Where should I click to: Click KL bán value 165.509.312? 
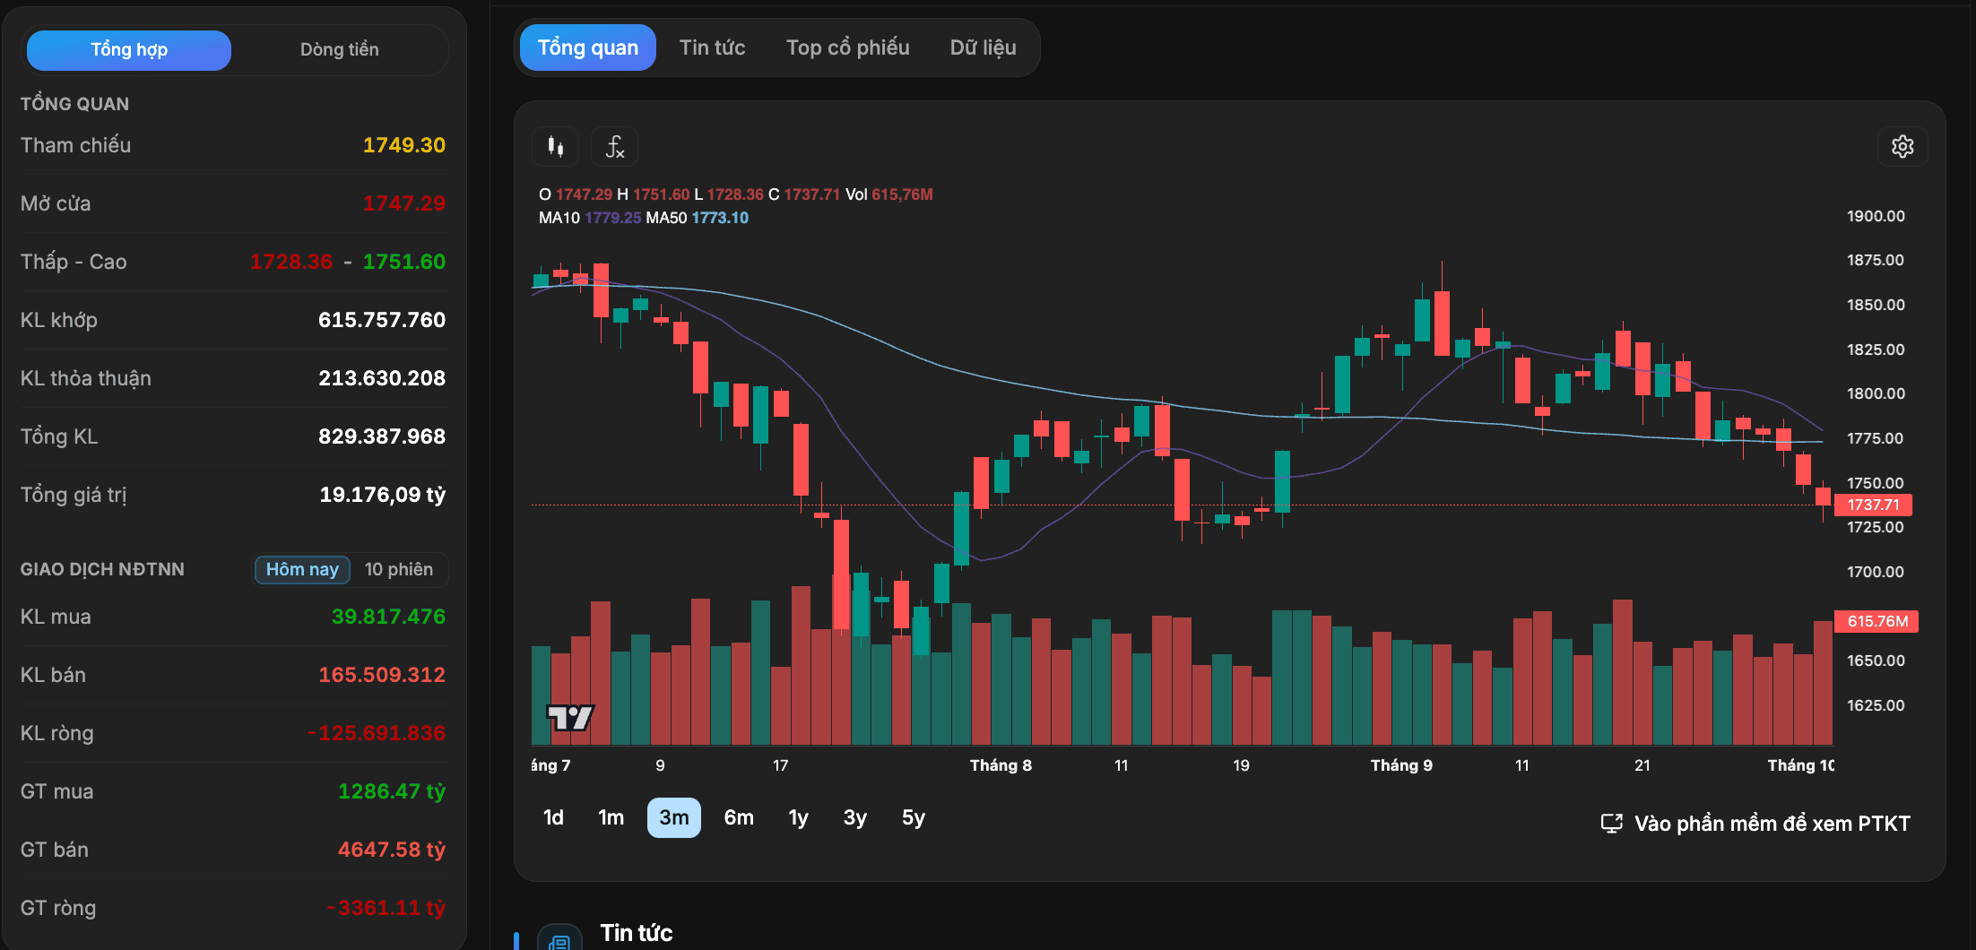382,675
